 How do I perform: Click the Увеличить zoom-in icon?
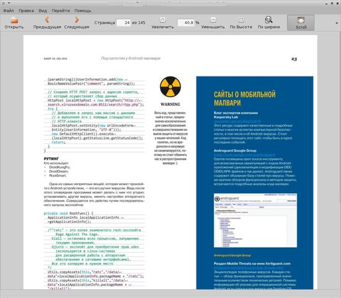162,20
